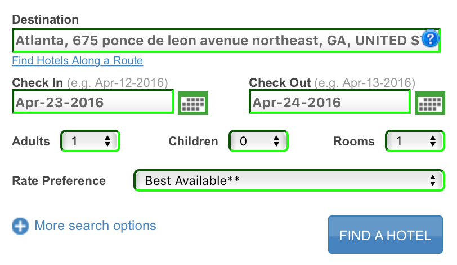
Task: Open the Check In calendar picker icon
Action: [x=193, y=103]
